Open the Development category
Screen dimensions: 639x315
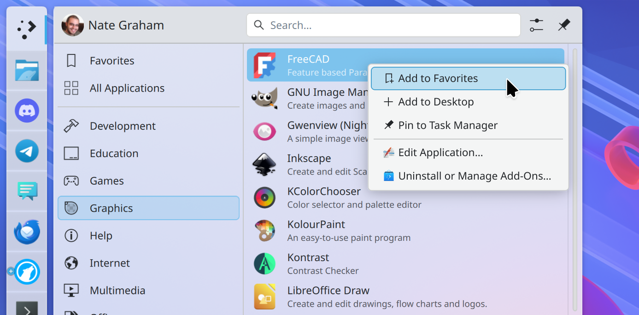pos(123,126)
